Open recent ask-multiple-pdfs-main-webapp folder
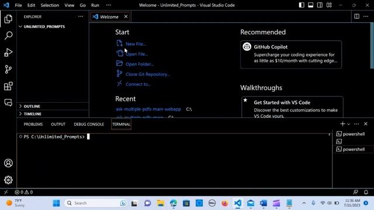Image resolution: width=374 pixels, height=210 pixels. (x=148, y=109)
